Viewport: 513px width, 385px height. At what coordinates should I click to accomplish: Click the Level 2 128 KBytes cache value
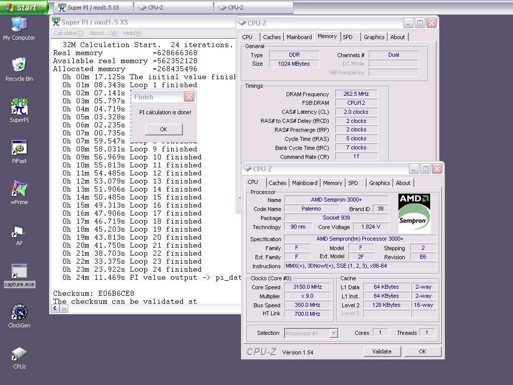tap(386, 305)
